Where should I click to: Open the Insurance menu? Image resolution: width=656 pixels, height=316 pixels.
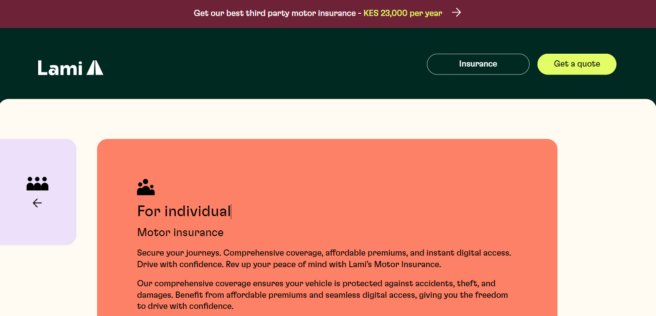(478, 64)
